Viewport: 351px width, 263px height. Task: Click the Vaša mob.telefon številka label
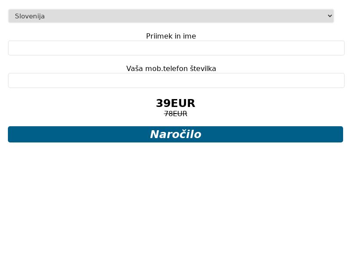(171, 68)
